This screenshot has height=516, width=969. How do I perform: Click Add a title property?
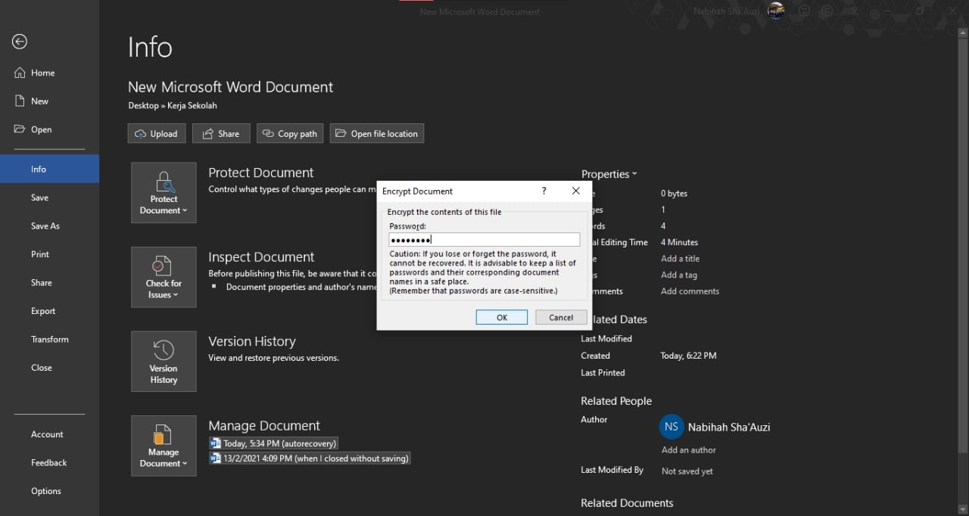click(x=681, y=259)
